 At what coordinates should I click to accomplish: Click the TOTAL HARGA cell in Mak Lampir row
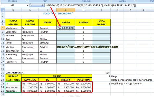pos(101,28)
